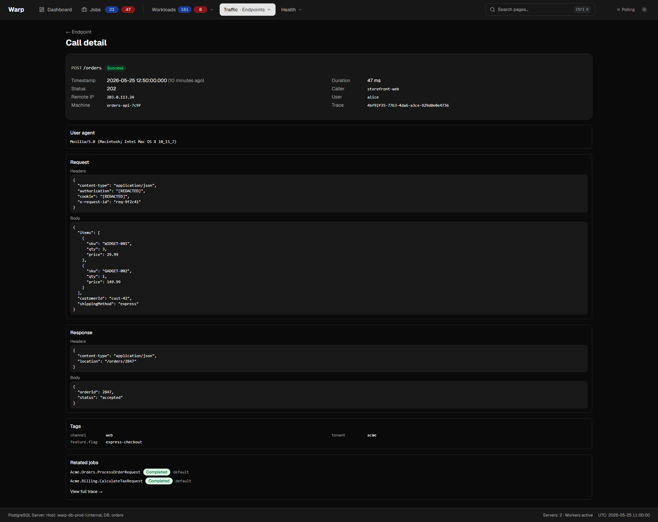Click the search magnifier icon
The image size is (658, 522).
coord(492,10)
